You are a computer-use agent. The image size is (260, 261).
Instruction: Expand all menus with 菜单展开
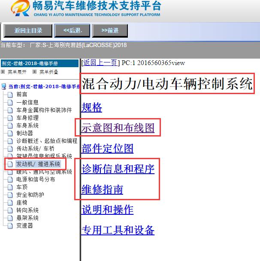pyautogui.click(x=17, y=72)
